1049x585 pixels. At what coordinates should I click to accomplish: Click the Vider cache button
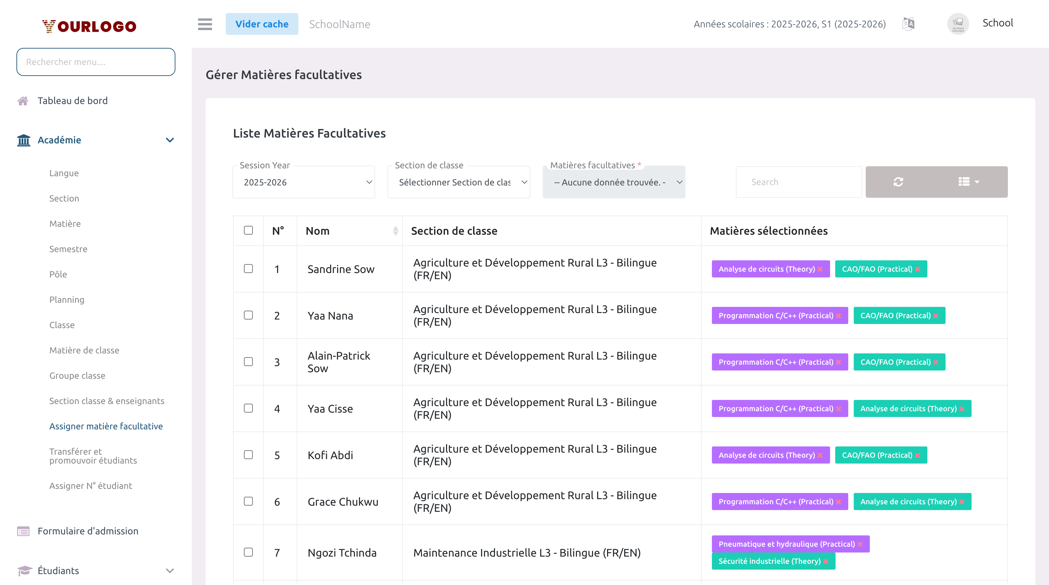(262, 24)
